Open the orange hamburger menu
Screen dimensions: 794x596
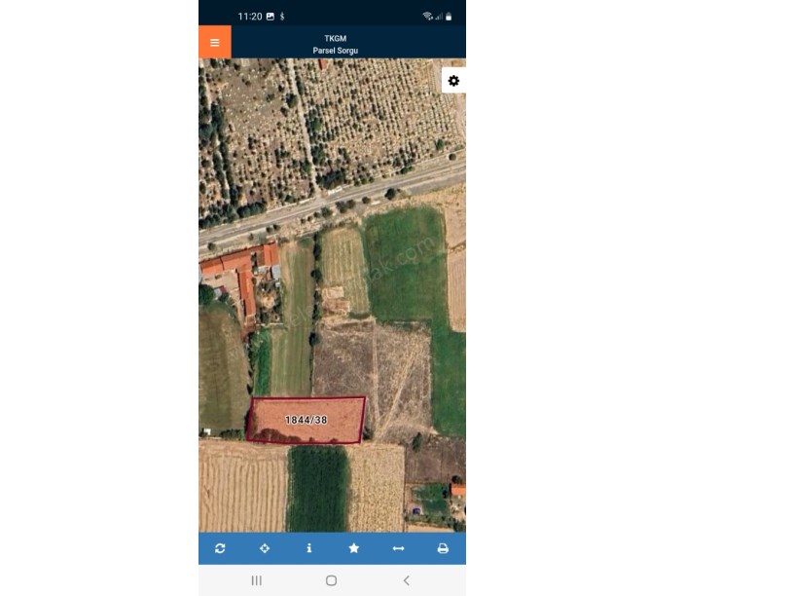(x=215, y=42)
